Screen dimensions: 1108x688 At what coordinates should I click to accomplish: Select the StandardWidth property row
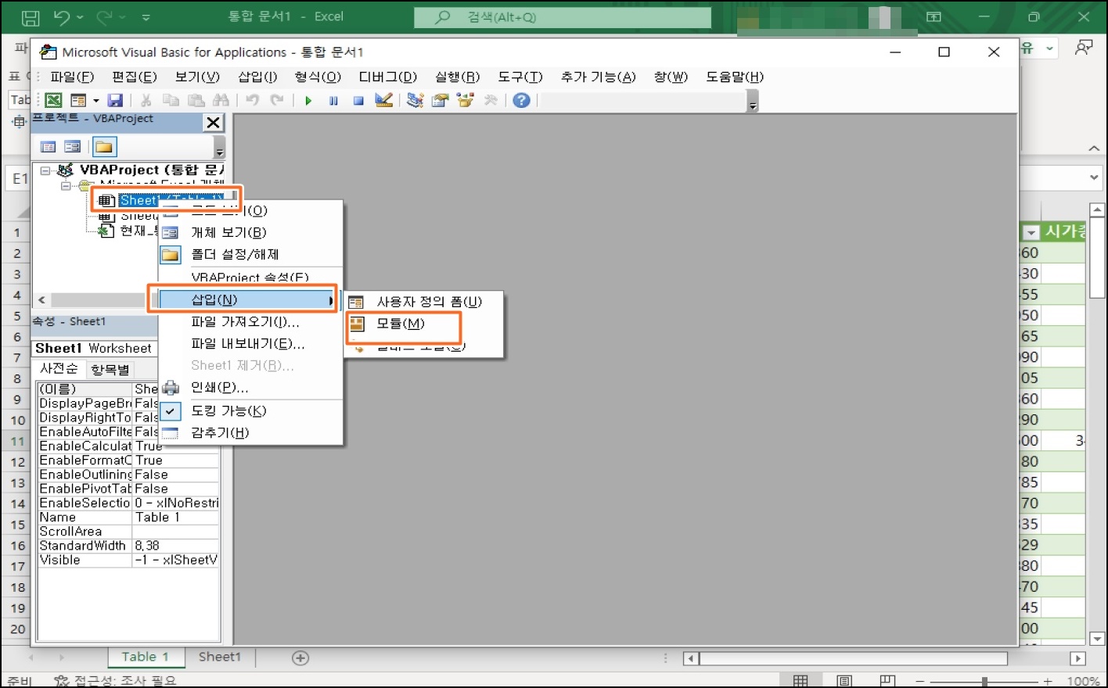(128, 546)
